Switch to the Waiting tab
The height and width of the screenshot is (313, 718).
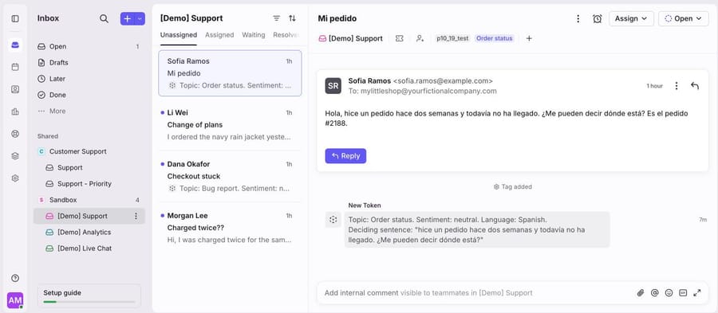click(253, 35)
